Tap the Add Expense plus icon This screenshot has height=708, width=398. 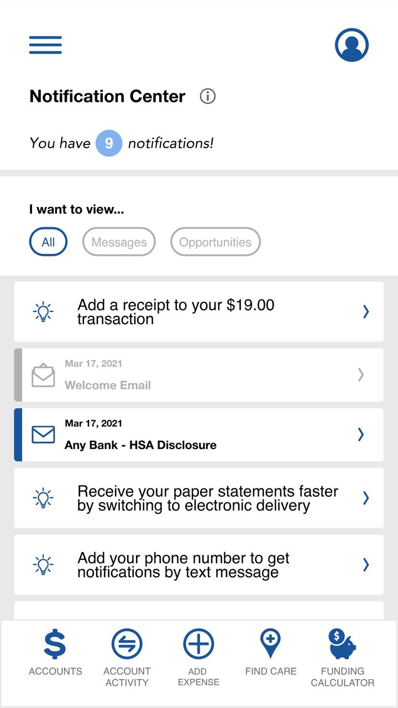198,644
